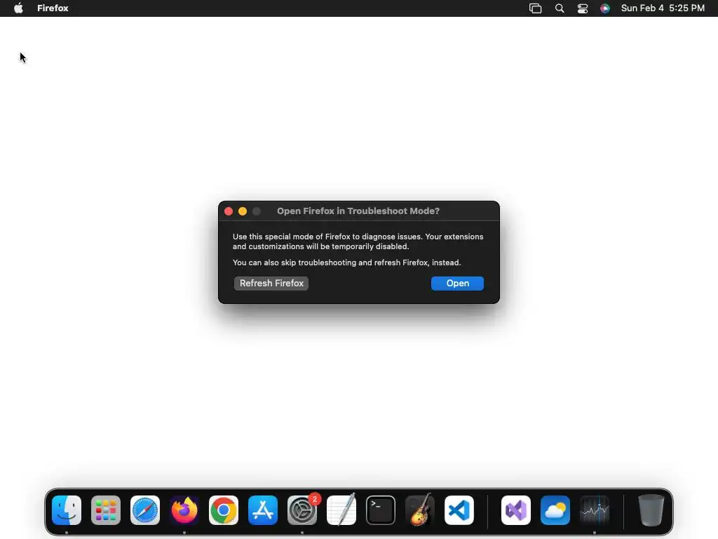
Task: Launch Google Chrome from the Dock
Action: 224,510
